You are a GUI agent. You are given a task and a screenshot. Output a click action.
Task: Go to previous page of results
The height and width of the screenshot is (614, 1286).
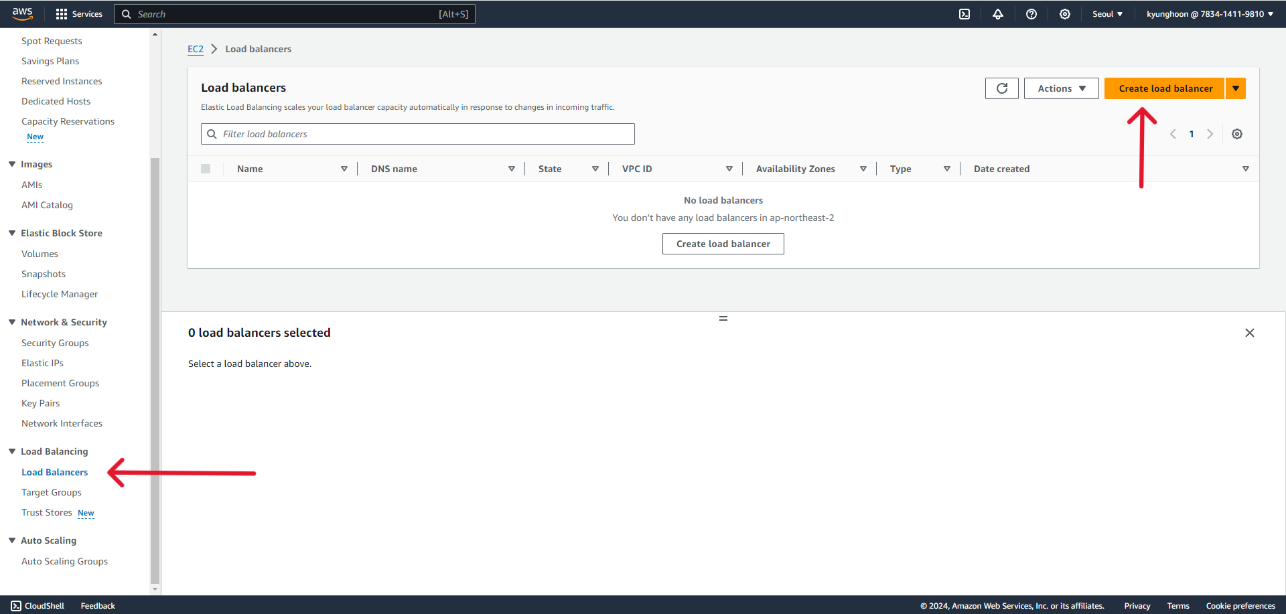(1173, 134)
